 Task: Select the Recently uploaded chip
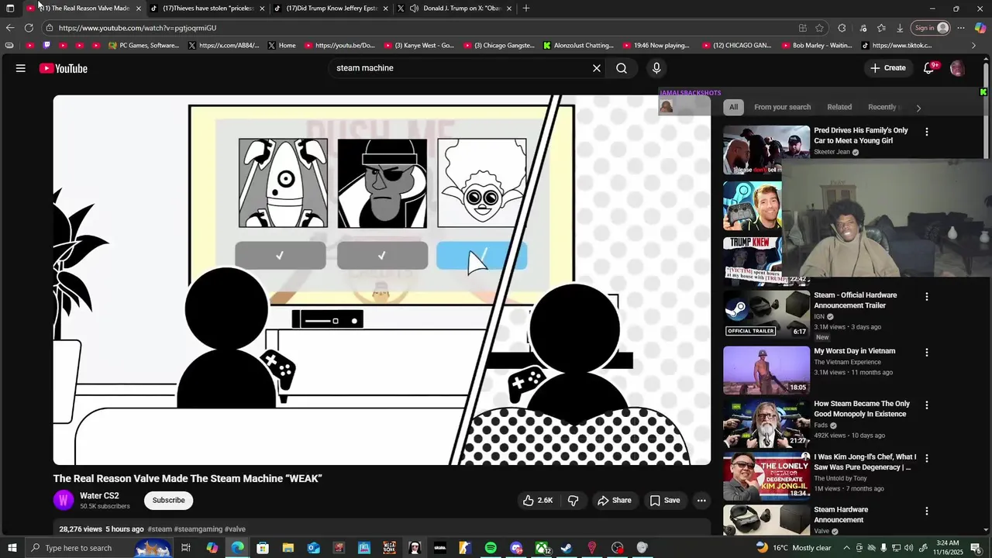[883, 107]
